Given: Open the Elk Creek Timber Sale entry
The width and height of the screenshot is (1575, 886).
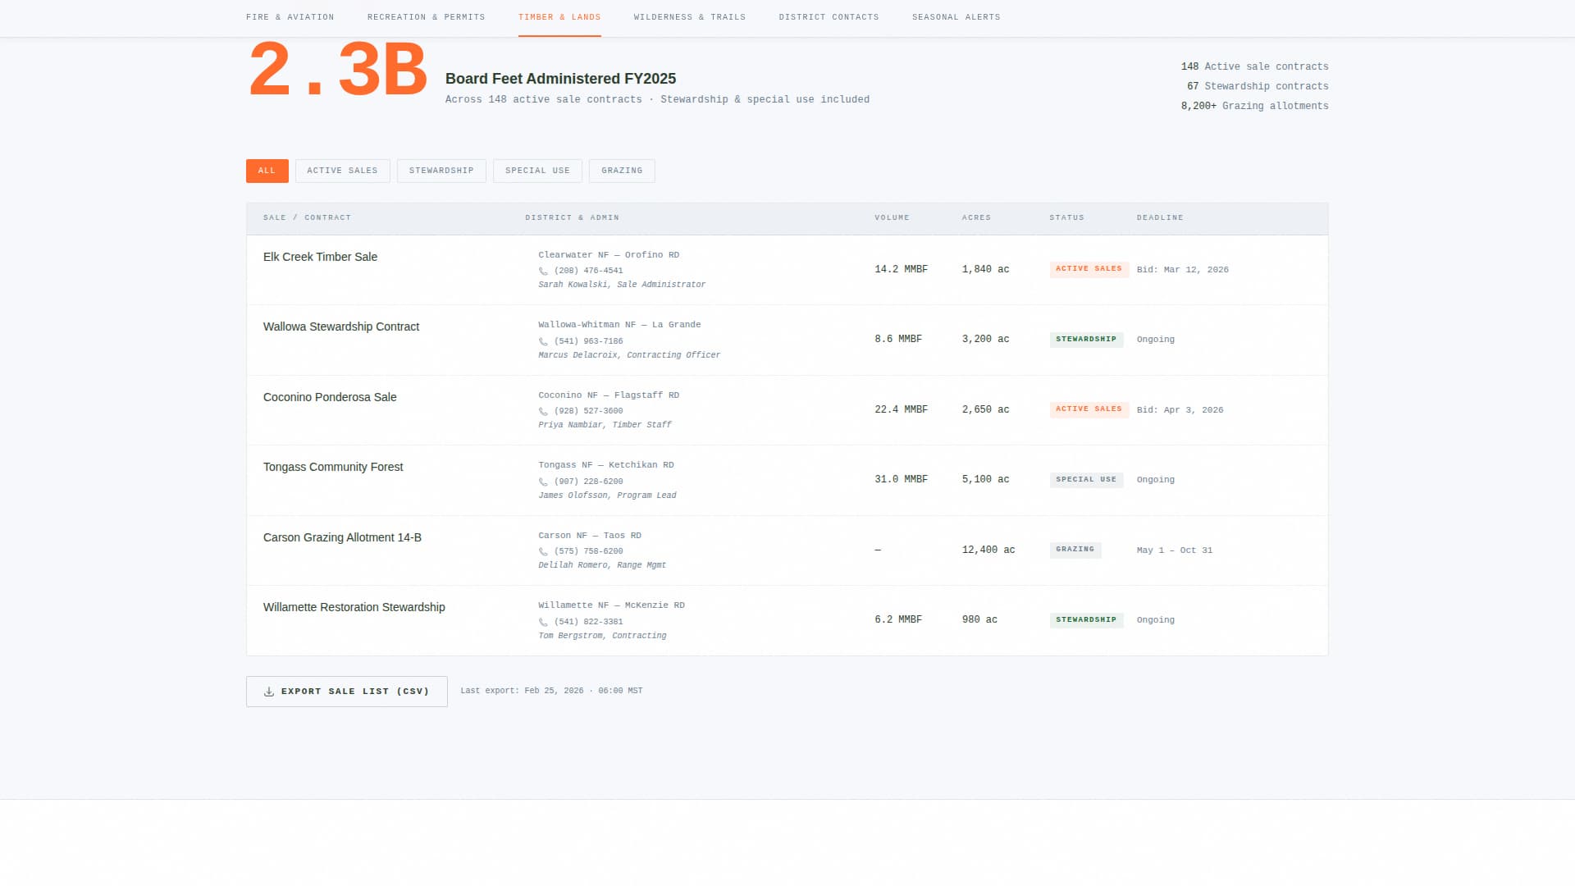Looking at the screenshot, I should coord(320,257).
